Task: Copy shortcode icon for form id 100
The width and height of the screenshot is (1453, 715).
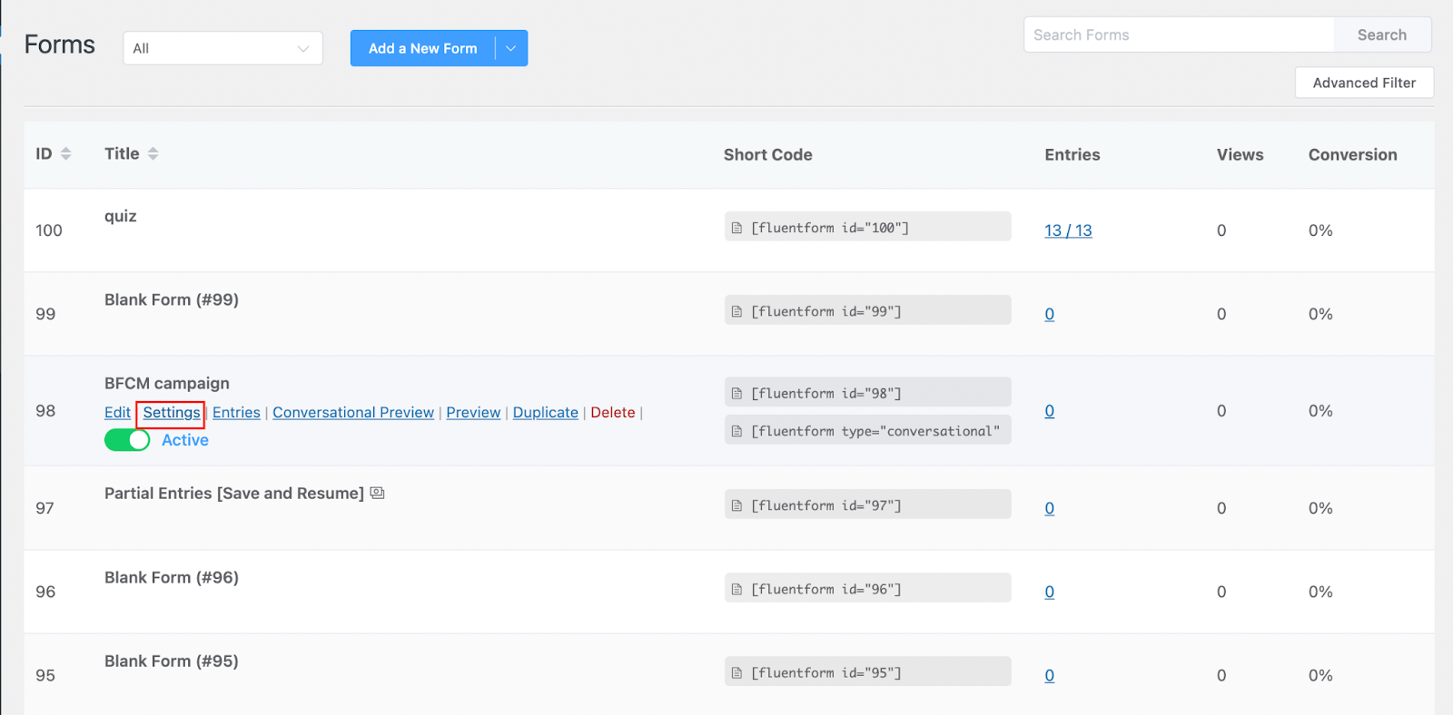Action: (x=736, y=228)
